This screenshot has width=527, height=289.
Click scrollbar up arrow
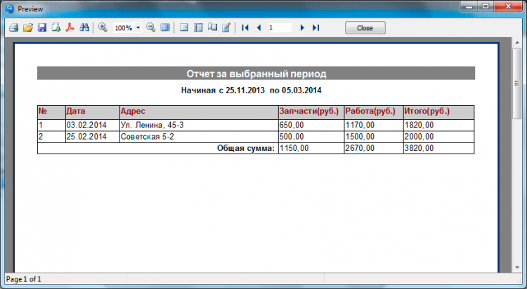pos(516,43)
